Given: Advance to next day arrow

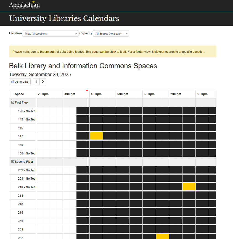Looking at the screenshot, I should 43,82.
